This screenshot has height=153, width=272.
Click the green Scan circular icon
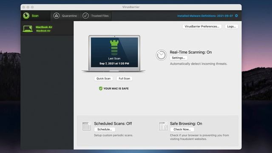26,16
